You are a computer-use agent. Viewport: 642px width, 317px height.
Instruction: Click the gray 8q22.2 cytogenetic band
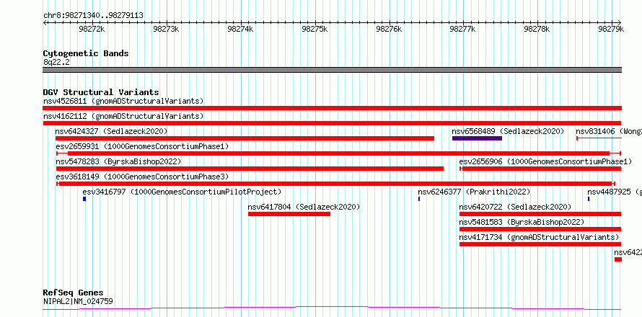[x=332, y=70]
